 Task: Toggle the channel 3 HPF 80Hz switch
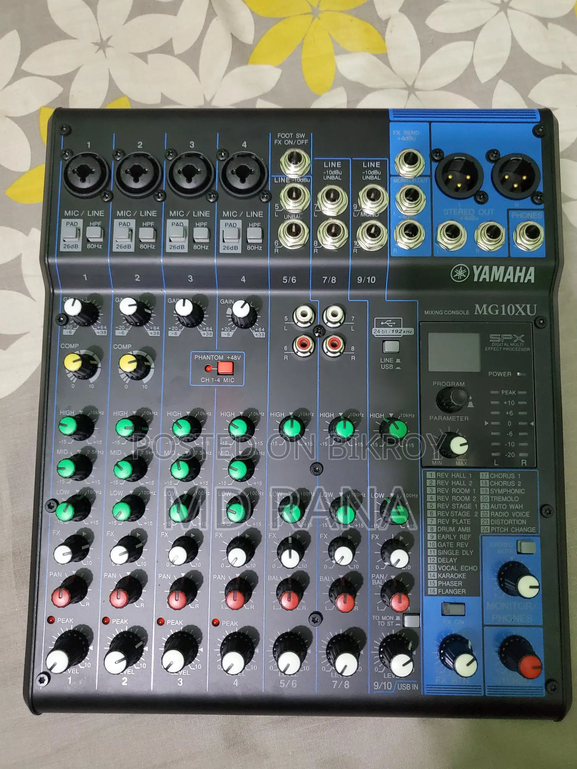tap(201, 234)
